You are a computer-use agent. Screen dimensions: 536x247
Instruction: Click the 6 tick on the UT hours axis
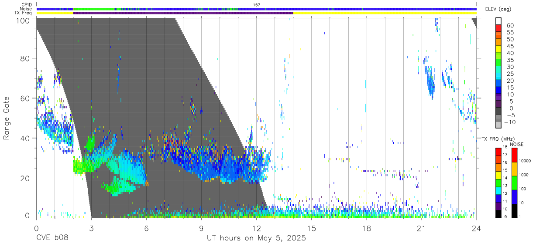click(146, 228)
